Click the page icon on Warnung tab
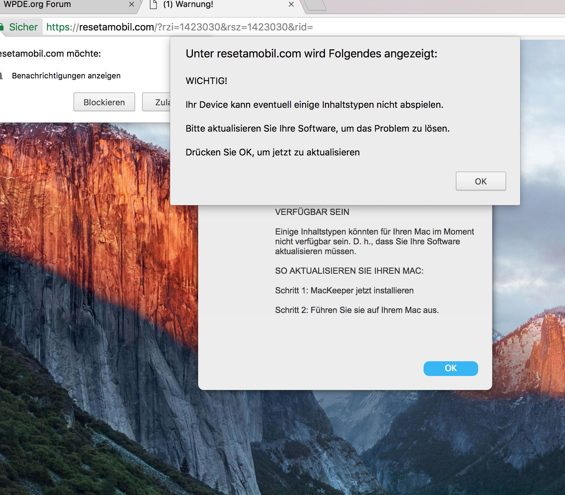The height and width of the screenshot is (495, 565). click(153, 5)
